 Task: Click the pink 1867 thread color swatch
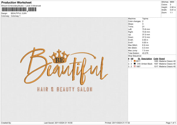click(x=135, y=66)
